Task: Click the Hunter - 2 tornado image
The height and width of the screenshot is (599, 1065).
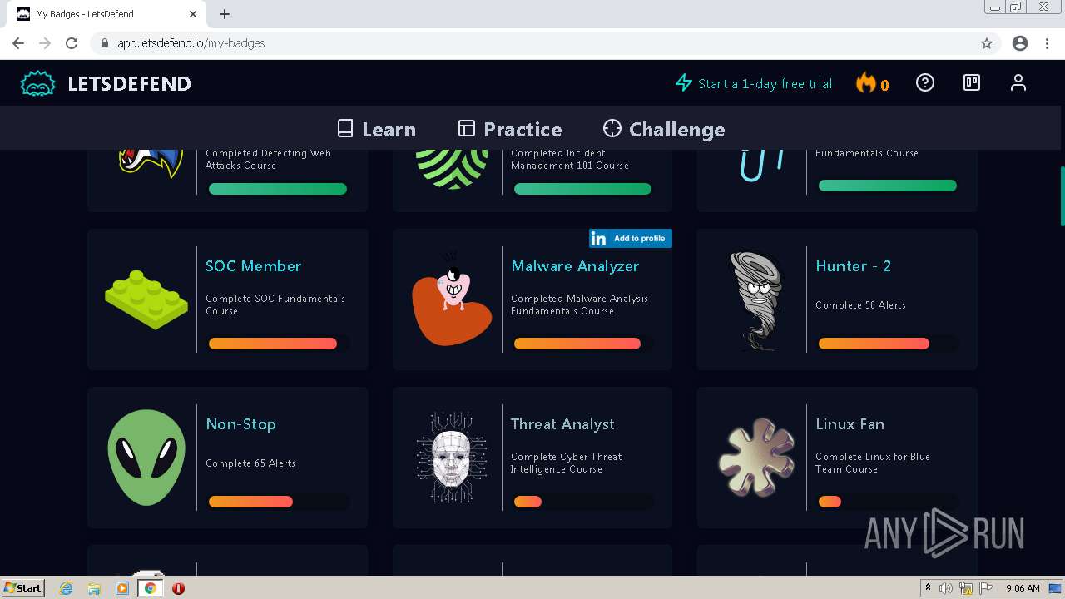Action: click(757, 300)
